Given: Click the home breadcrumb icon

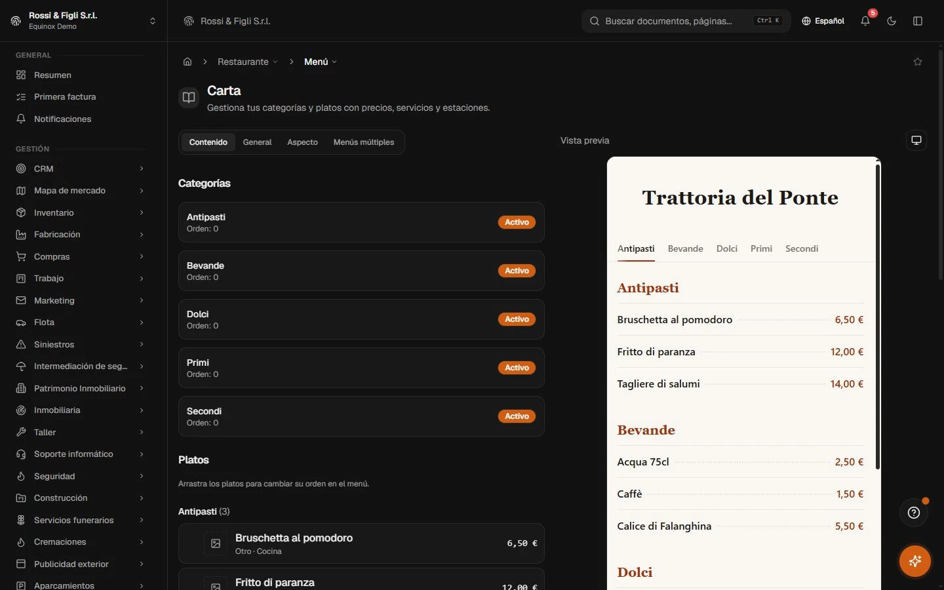Looking at the screenshot, I should tap(187, 62).
